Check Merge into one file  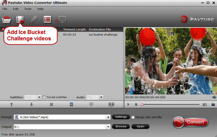133,117
